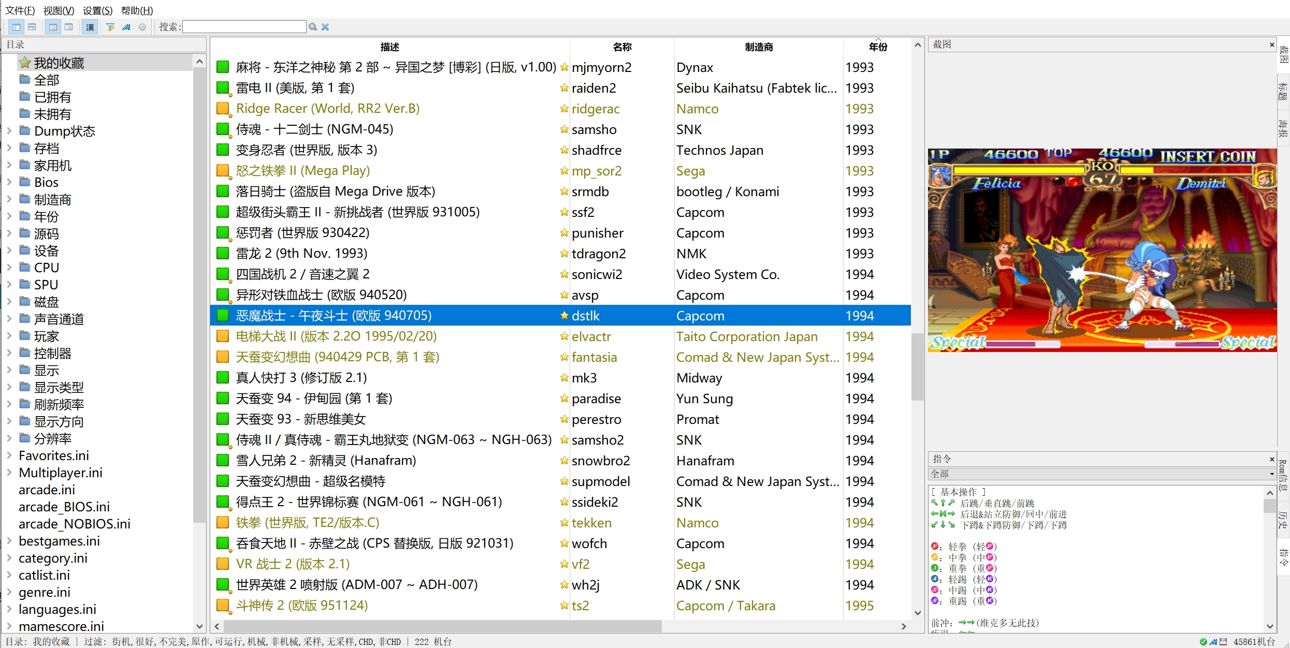Select the 超级街头霸王 II row
Screen dimensions: 1290x648
point(560,212)
